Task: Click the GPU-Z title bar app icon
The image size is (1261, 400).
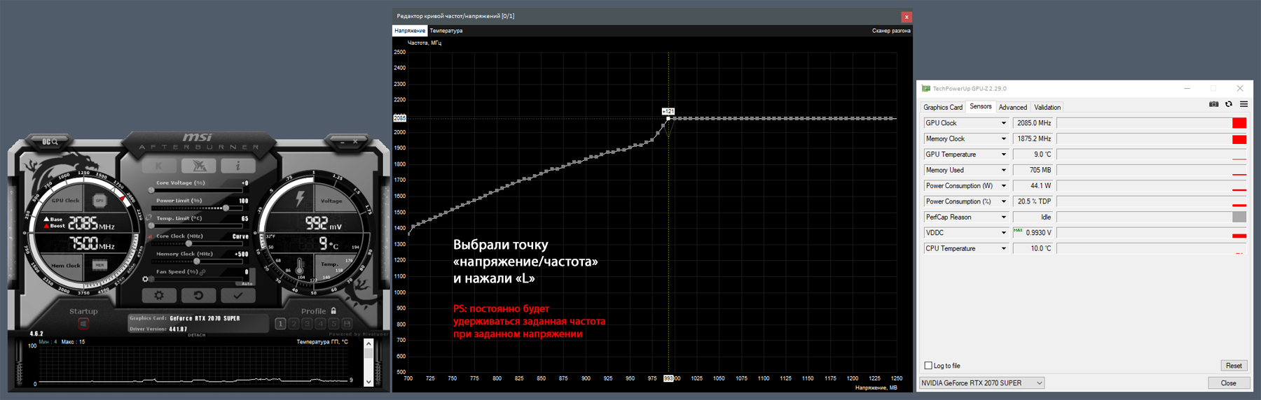Action: pos(926,89)
